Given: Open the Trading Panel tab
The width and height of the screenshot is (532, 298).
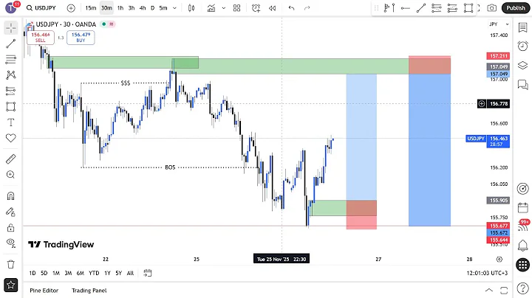Looking at the screenshot, I should [x=89, y=290].
